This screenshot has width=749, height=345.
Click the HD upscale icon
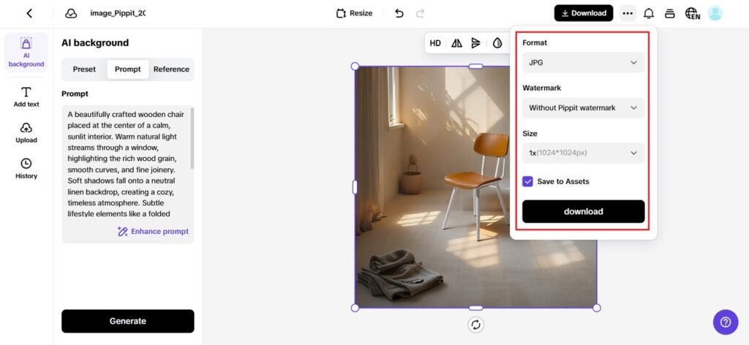(435, 43)
